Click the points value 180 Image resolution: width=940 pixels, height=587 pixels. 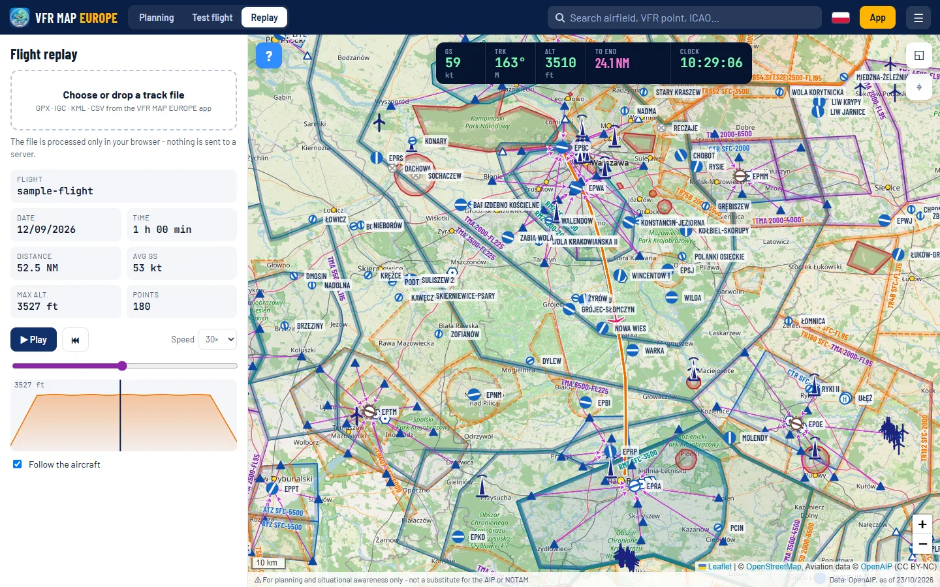pyautogui.click(x=142, y=307)
